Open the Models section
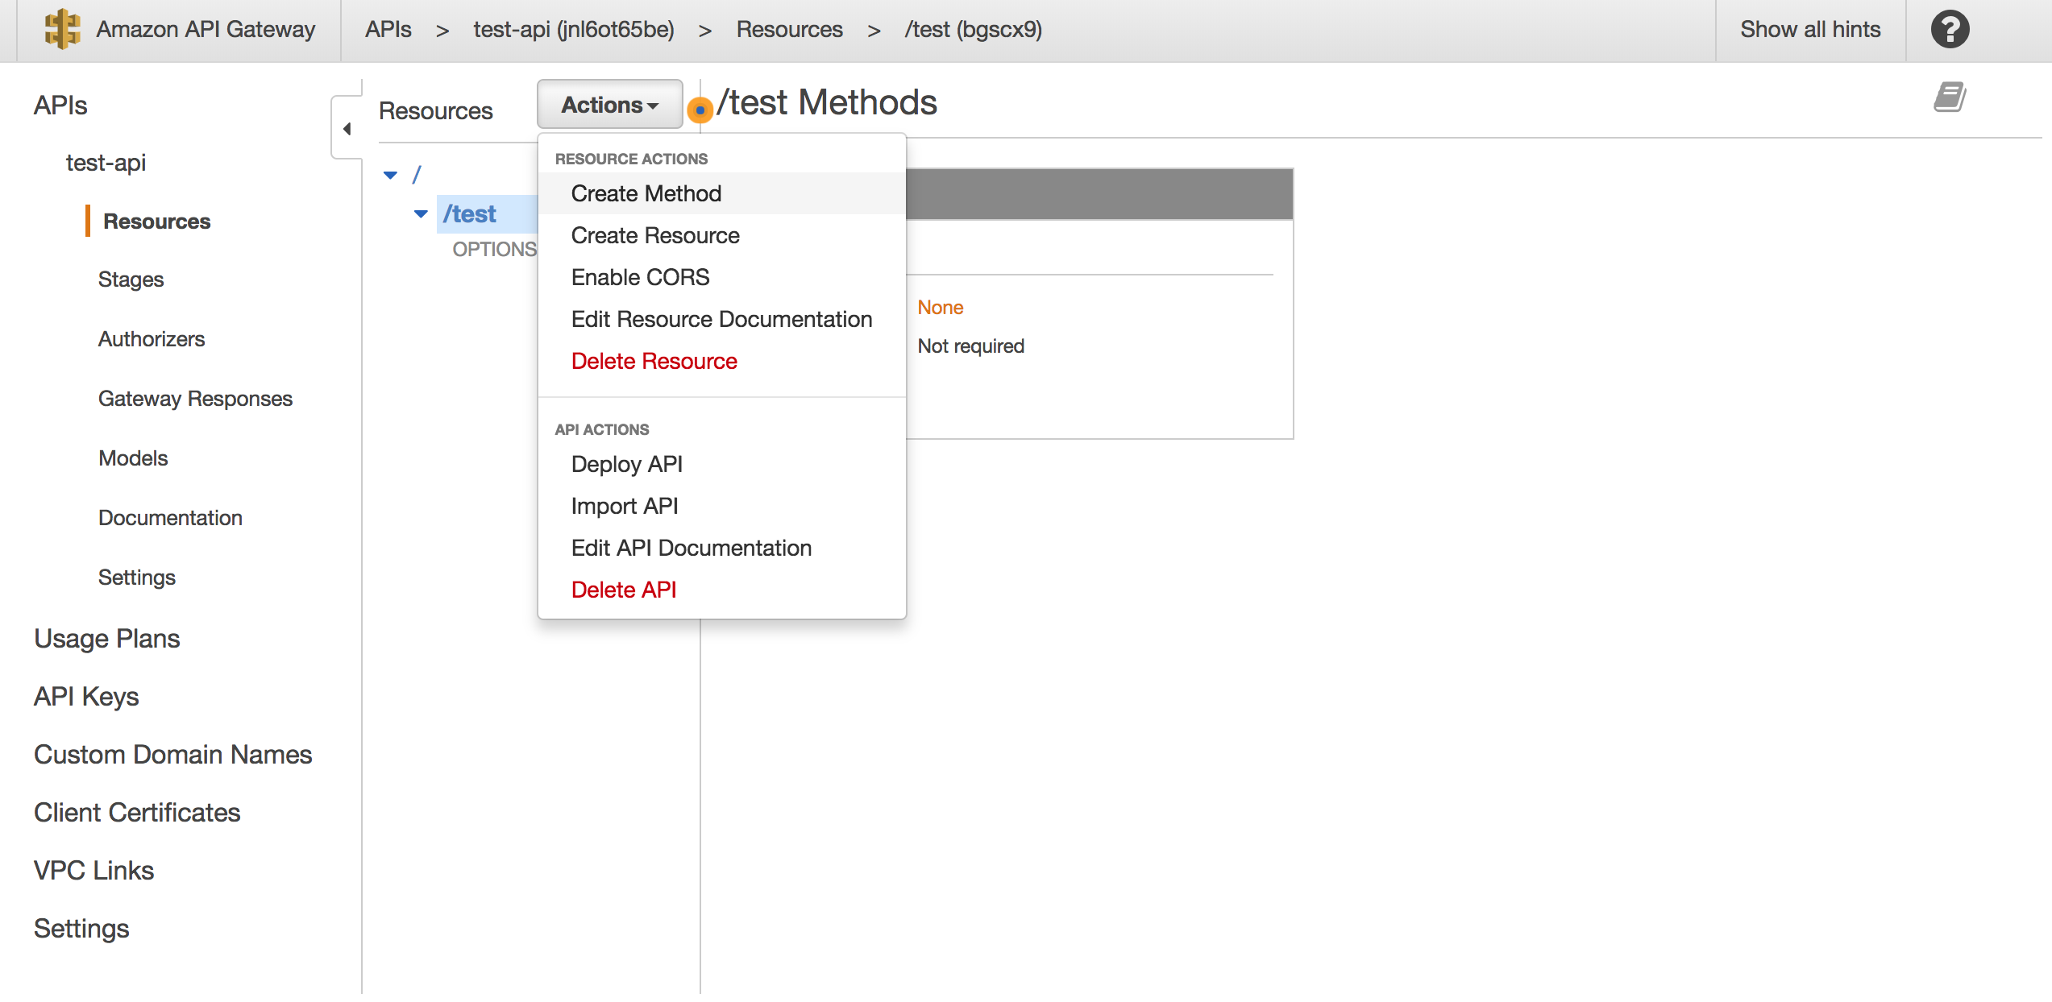 [133, 458]
